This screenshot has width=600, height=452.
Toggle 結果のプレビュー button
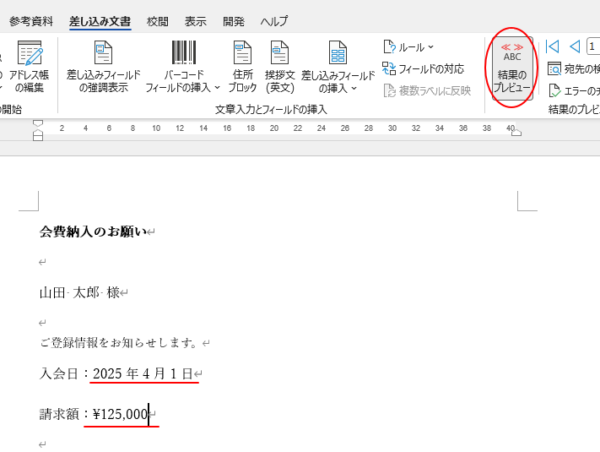(x=512, y=68)
